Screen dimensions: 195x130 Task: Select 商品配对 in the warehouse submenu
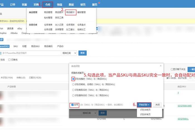[x=70, y=12]
